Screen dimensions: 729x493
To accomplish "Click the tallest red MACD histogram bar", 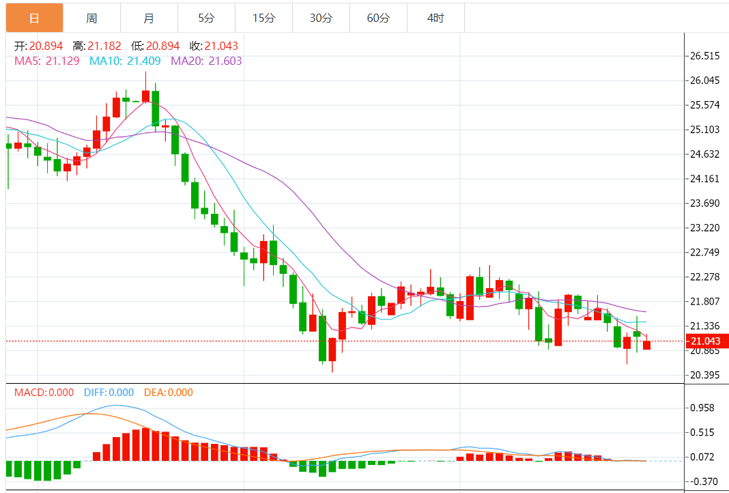I will pos(145,444).
